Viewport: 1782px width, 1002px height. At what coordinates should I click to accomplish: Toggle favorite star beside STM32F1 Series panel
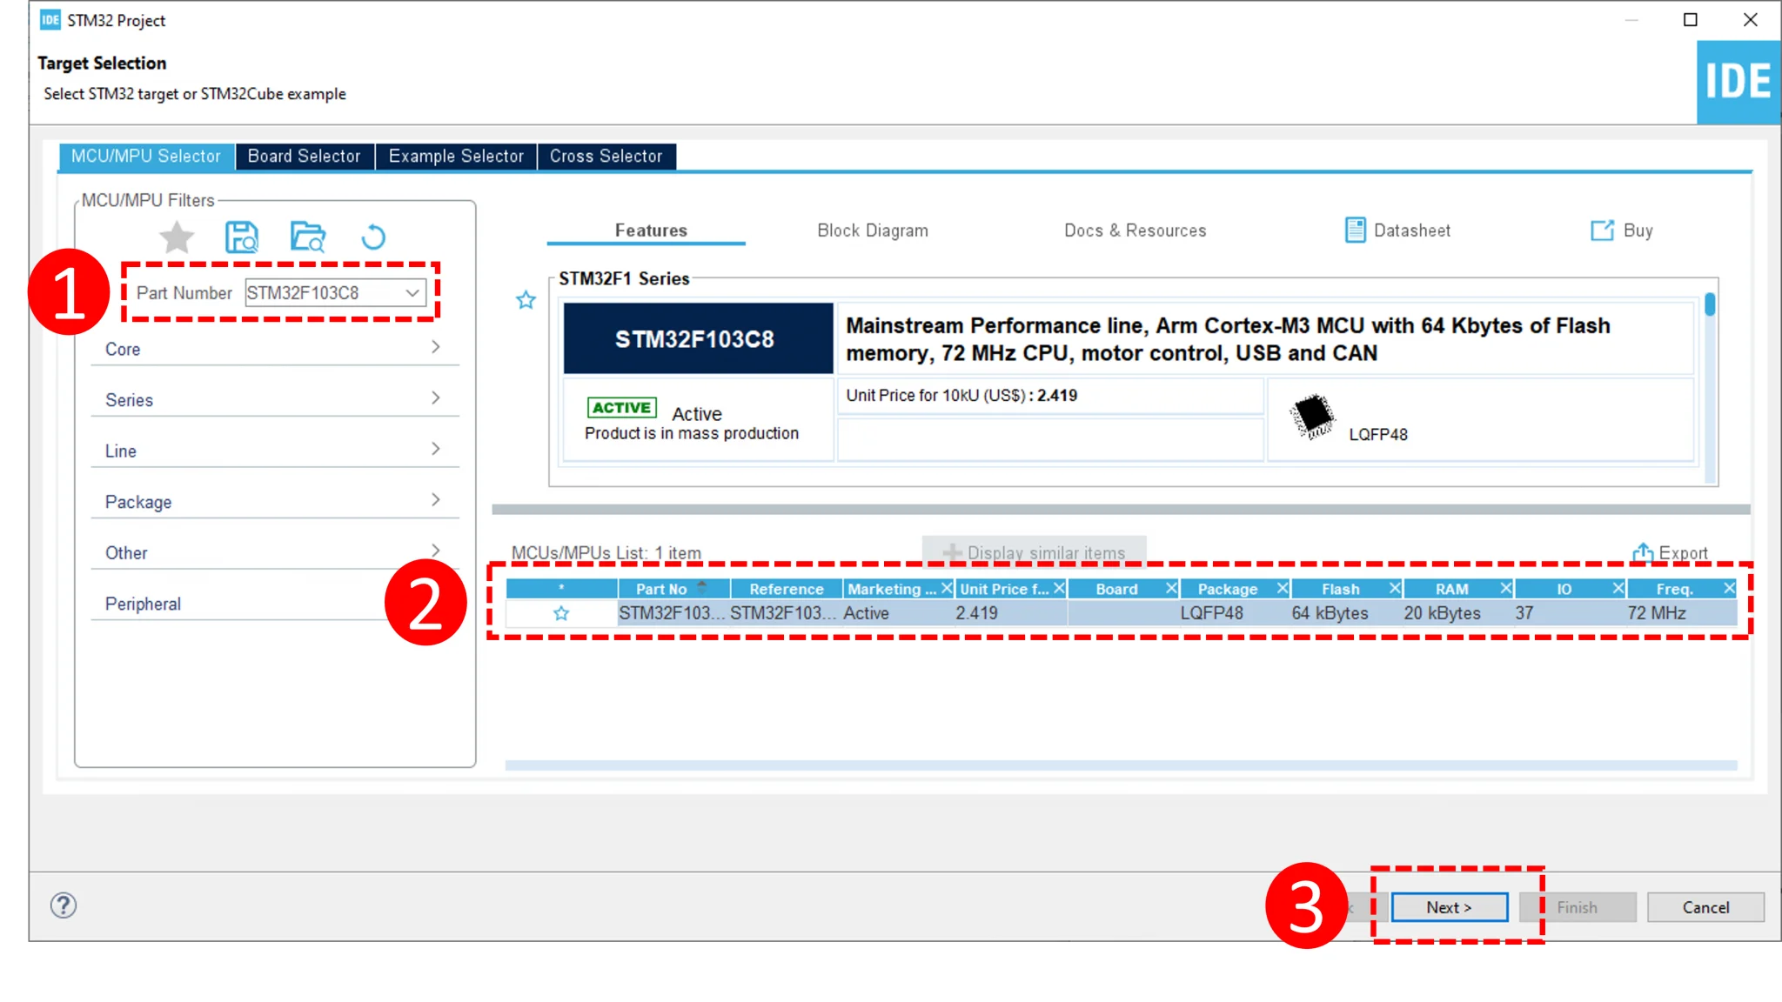point(526,301)
